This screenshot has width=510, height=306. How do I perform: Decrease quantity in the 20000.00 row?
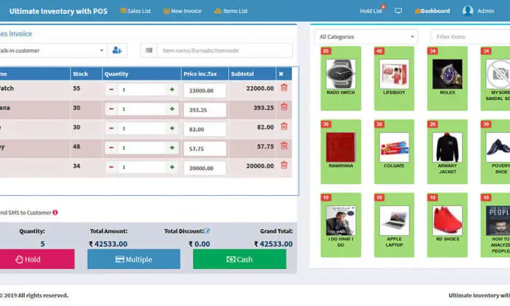pos(112,166)
